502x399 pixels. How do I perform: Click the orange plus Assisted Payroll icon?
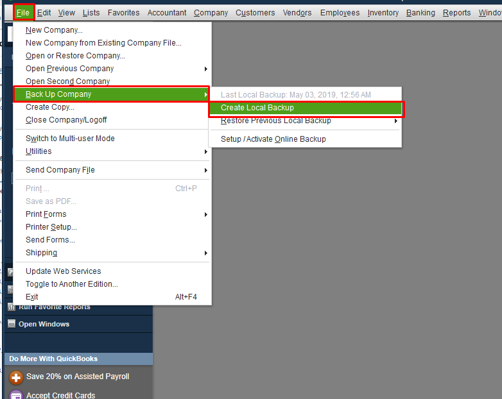click(x=15, y=378)
